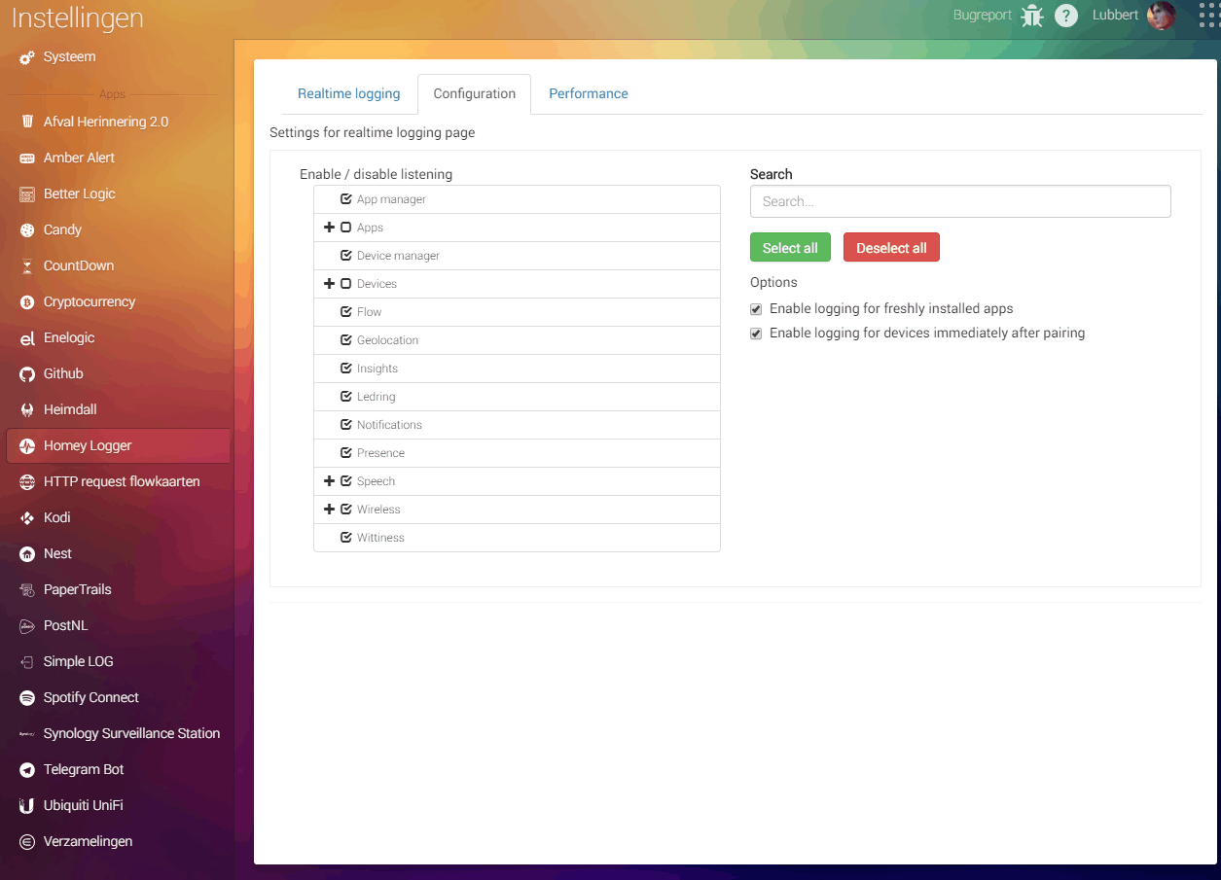Viewport: 1221px width, 880px height.
Task: Click the Bugreport bug icon
Action: (x=1032, y=16)
